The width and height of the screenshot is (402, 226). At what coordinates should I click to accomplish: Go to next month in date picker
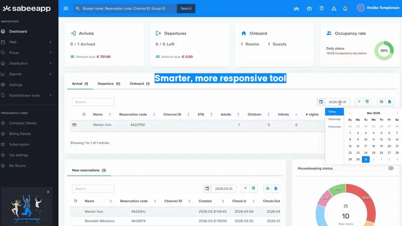click(397, 113)
